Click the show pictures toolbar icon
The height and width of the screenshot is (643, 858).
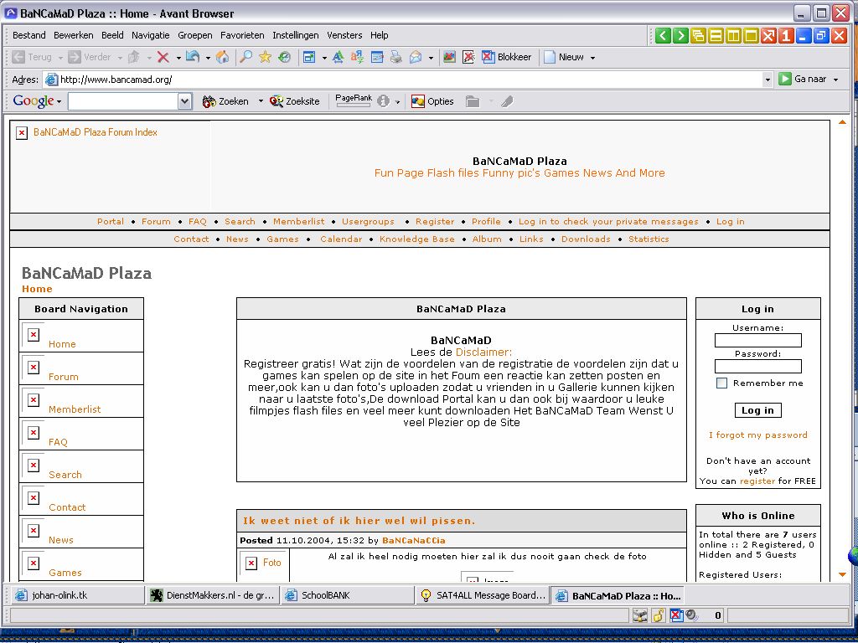tap(449, 57)
